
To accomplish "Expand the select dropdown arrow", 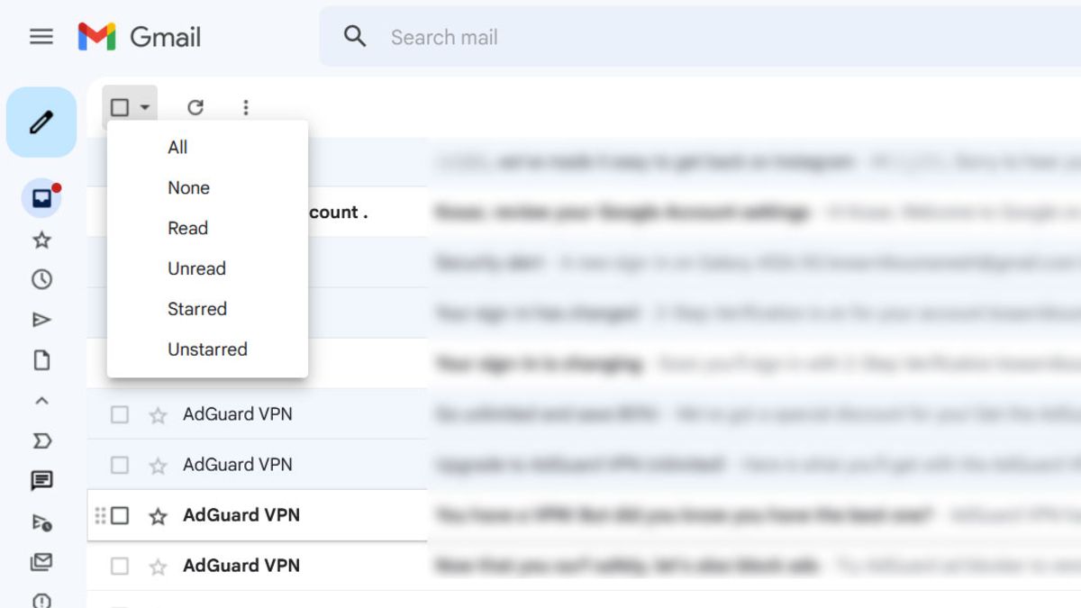I will [145, 107].
